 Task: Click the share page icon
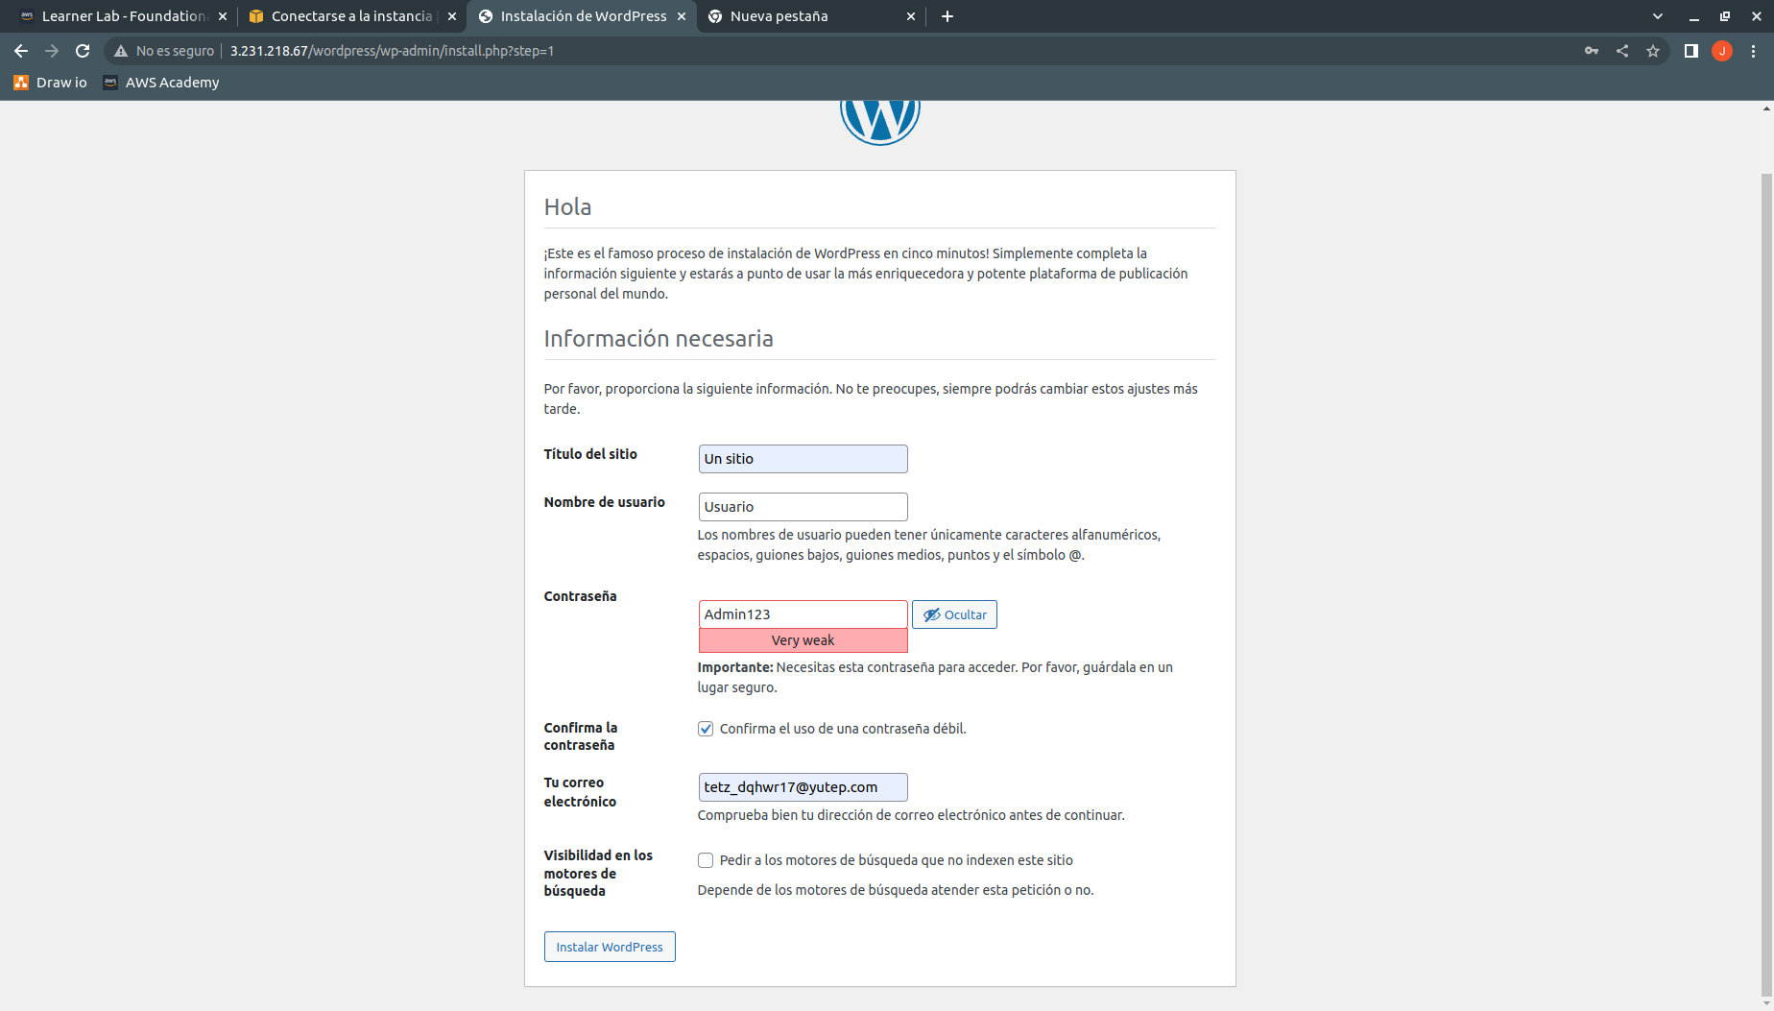pos(1622,51)
